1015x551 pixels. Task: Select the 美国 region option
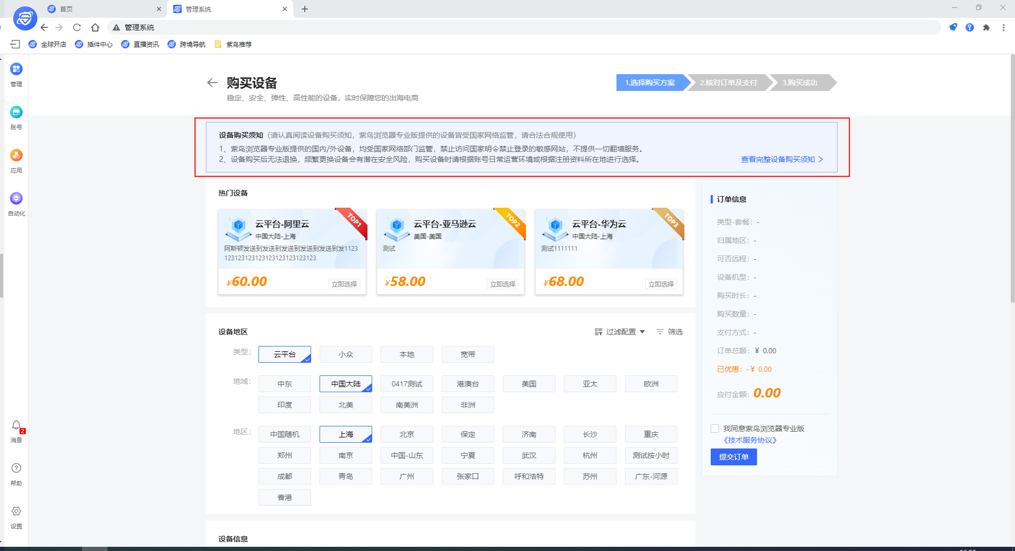coord(529,383)
